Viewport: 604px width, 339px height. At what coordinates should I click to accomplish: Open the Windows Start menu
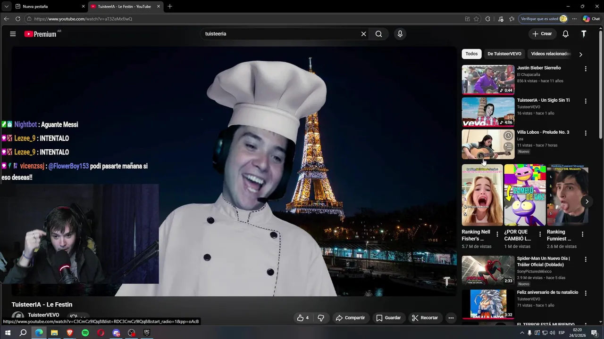point(8,332)
